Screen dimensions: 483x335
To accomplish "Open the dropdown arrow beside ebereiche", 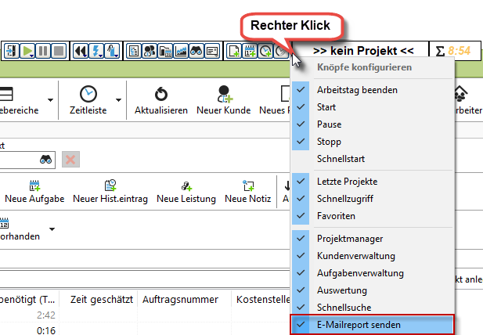I will (50, 99).
